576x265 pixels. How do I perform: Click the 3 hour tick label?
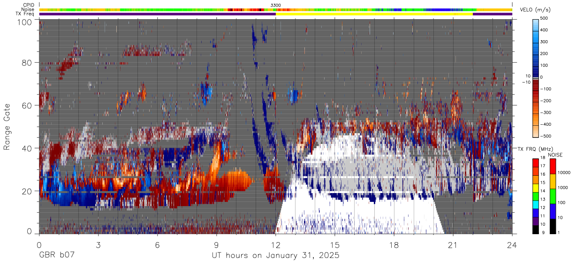98,245
